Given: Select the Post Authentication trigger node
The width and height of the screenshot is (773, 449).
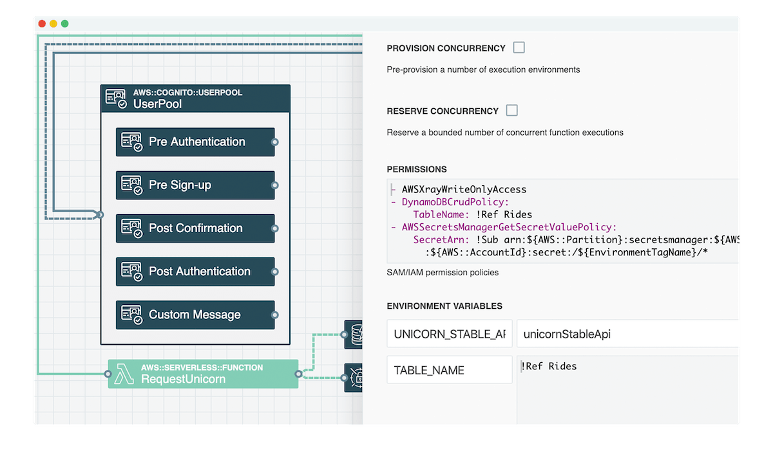Looking at the screenshot, I should coord(195,271).
